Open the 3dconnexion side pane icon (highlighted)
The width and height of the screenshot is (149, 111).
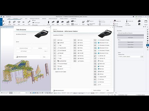tap(148, 45)
